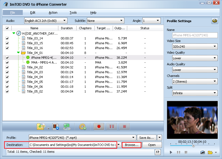Uncheck the Title_05_02 checkbox

tap(7, 91)
